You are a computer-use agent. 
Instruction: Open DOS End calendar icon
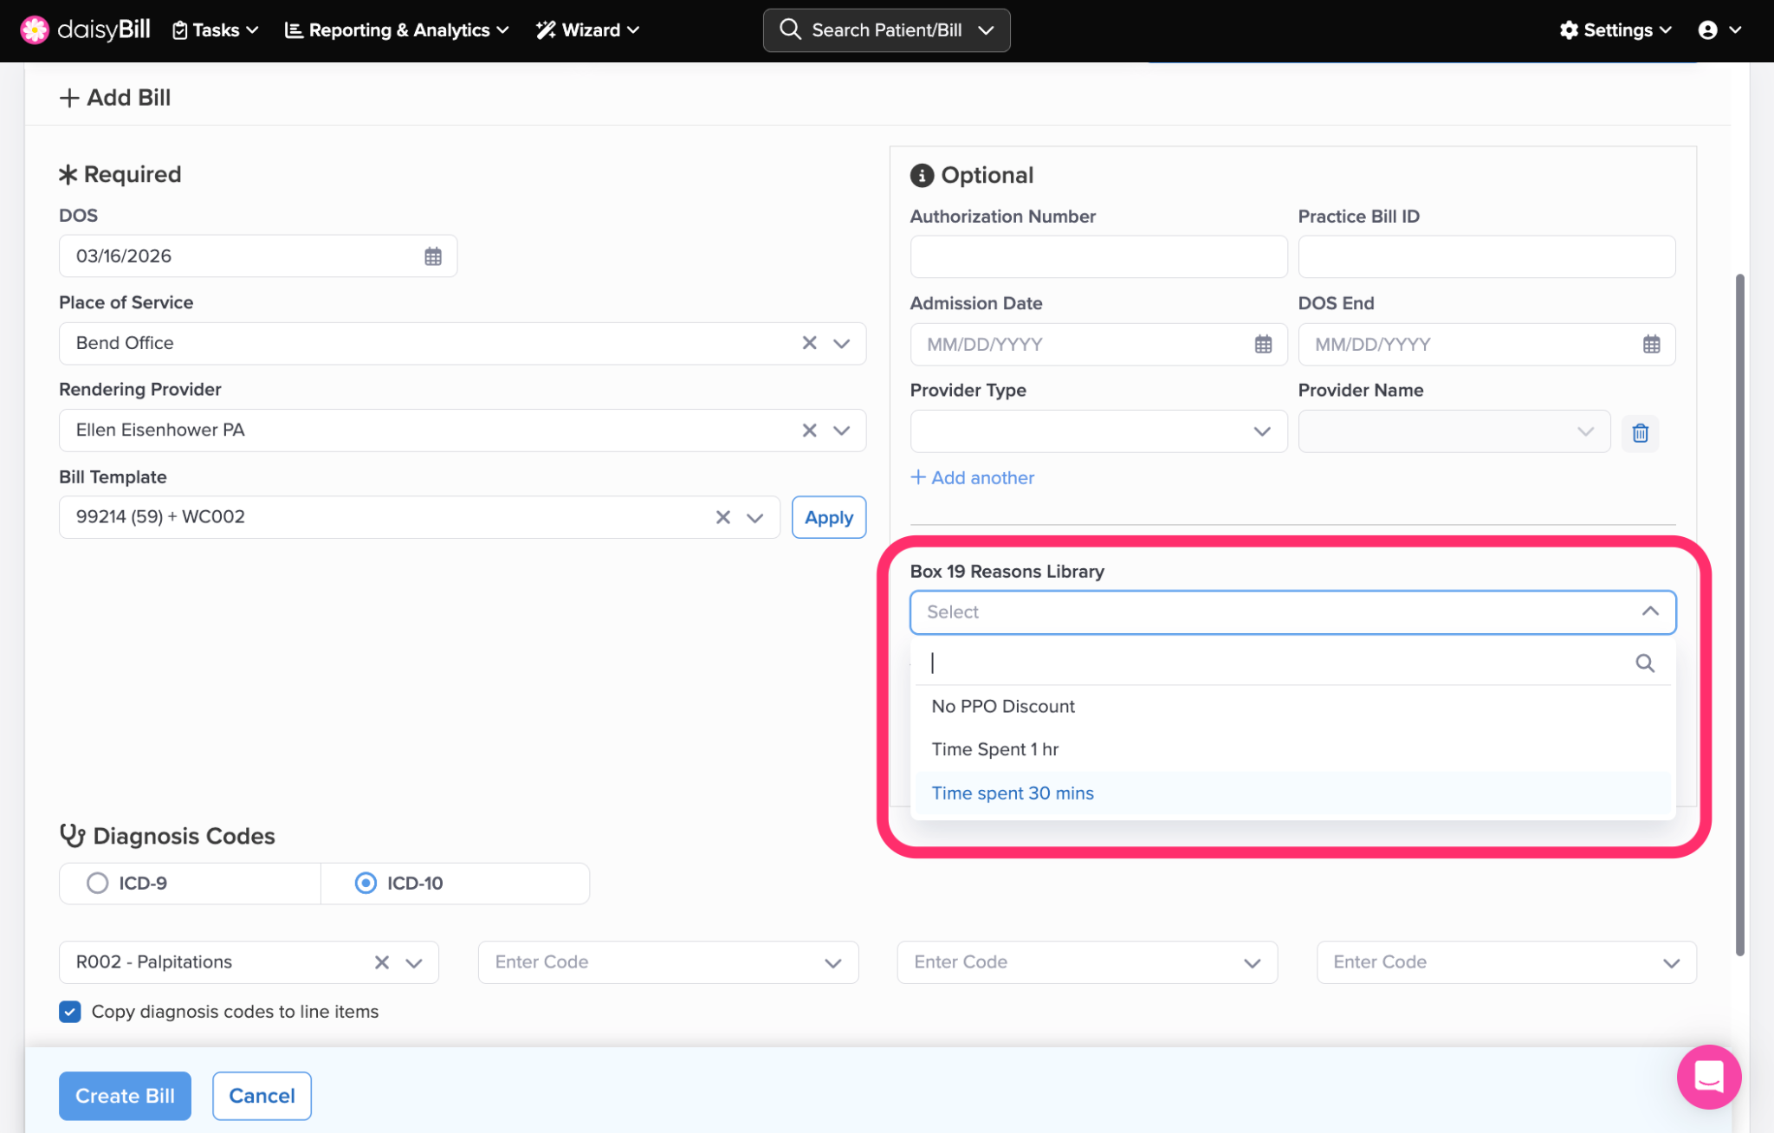pos(1651,344)
